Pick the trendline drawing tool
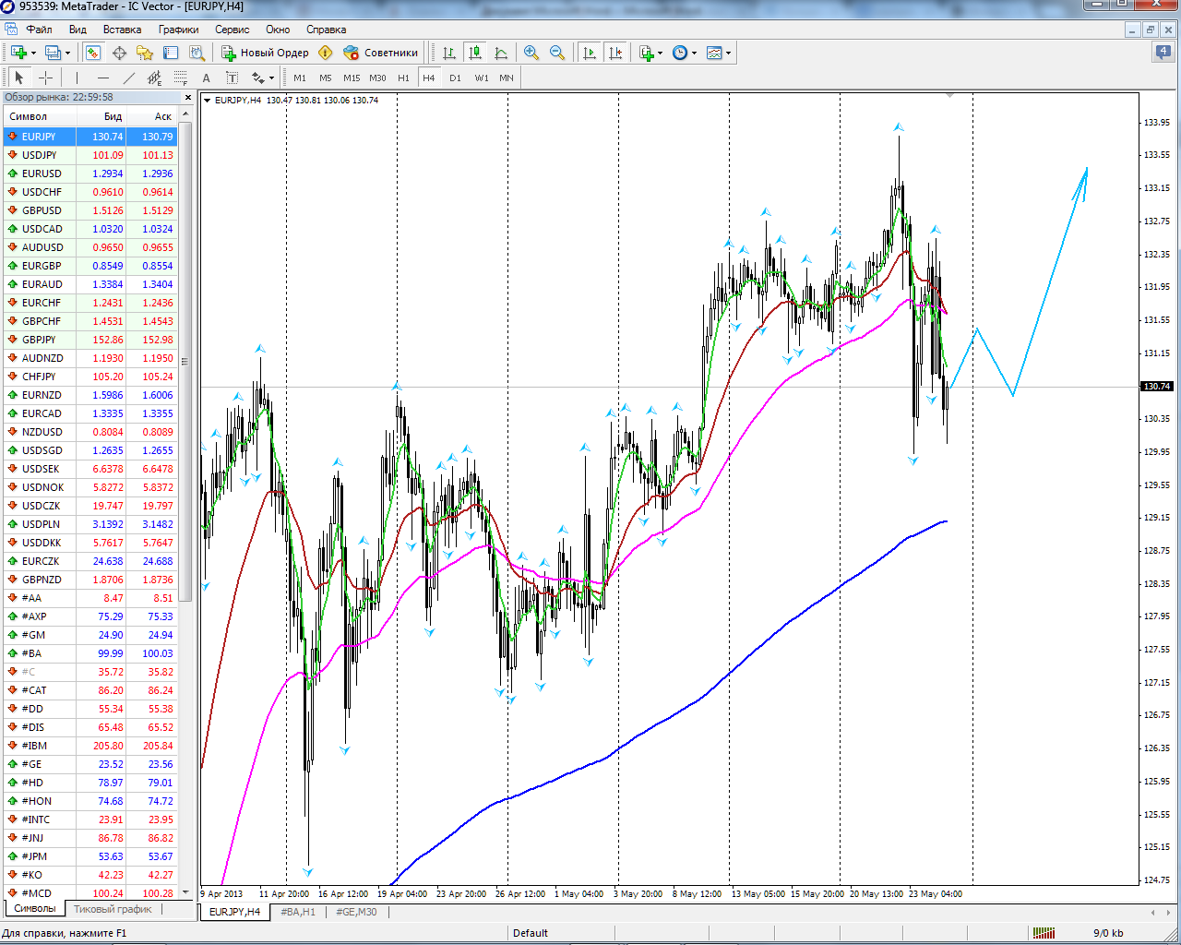 pyautogui.click(x=128, y=78)
